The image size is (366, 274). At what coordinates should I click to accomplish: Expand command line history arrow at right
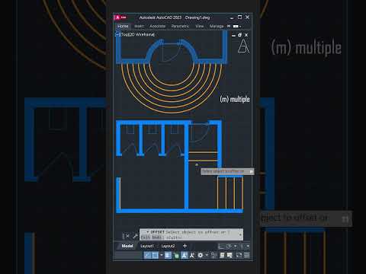tap(240, 234)
